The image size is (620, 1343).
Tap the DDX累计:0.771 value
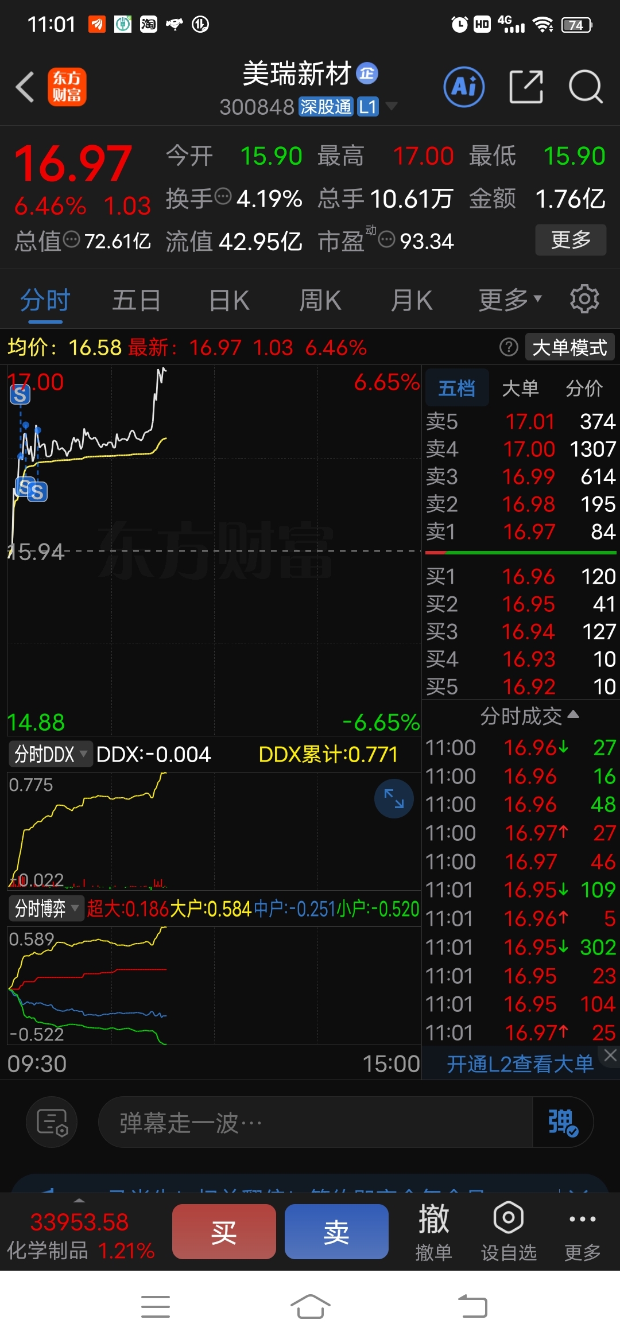(328, 754)
